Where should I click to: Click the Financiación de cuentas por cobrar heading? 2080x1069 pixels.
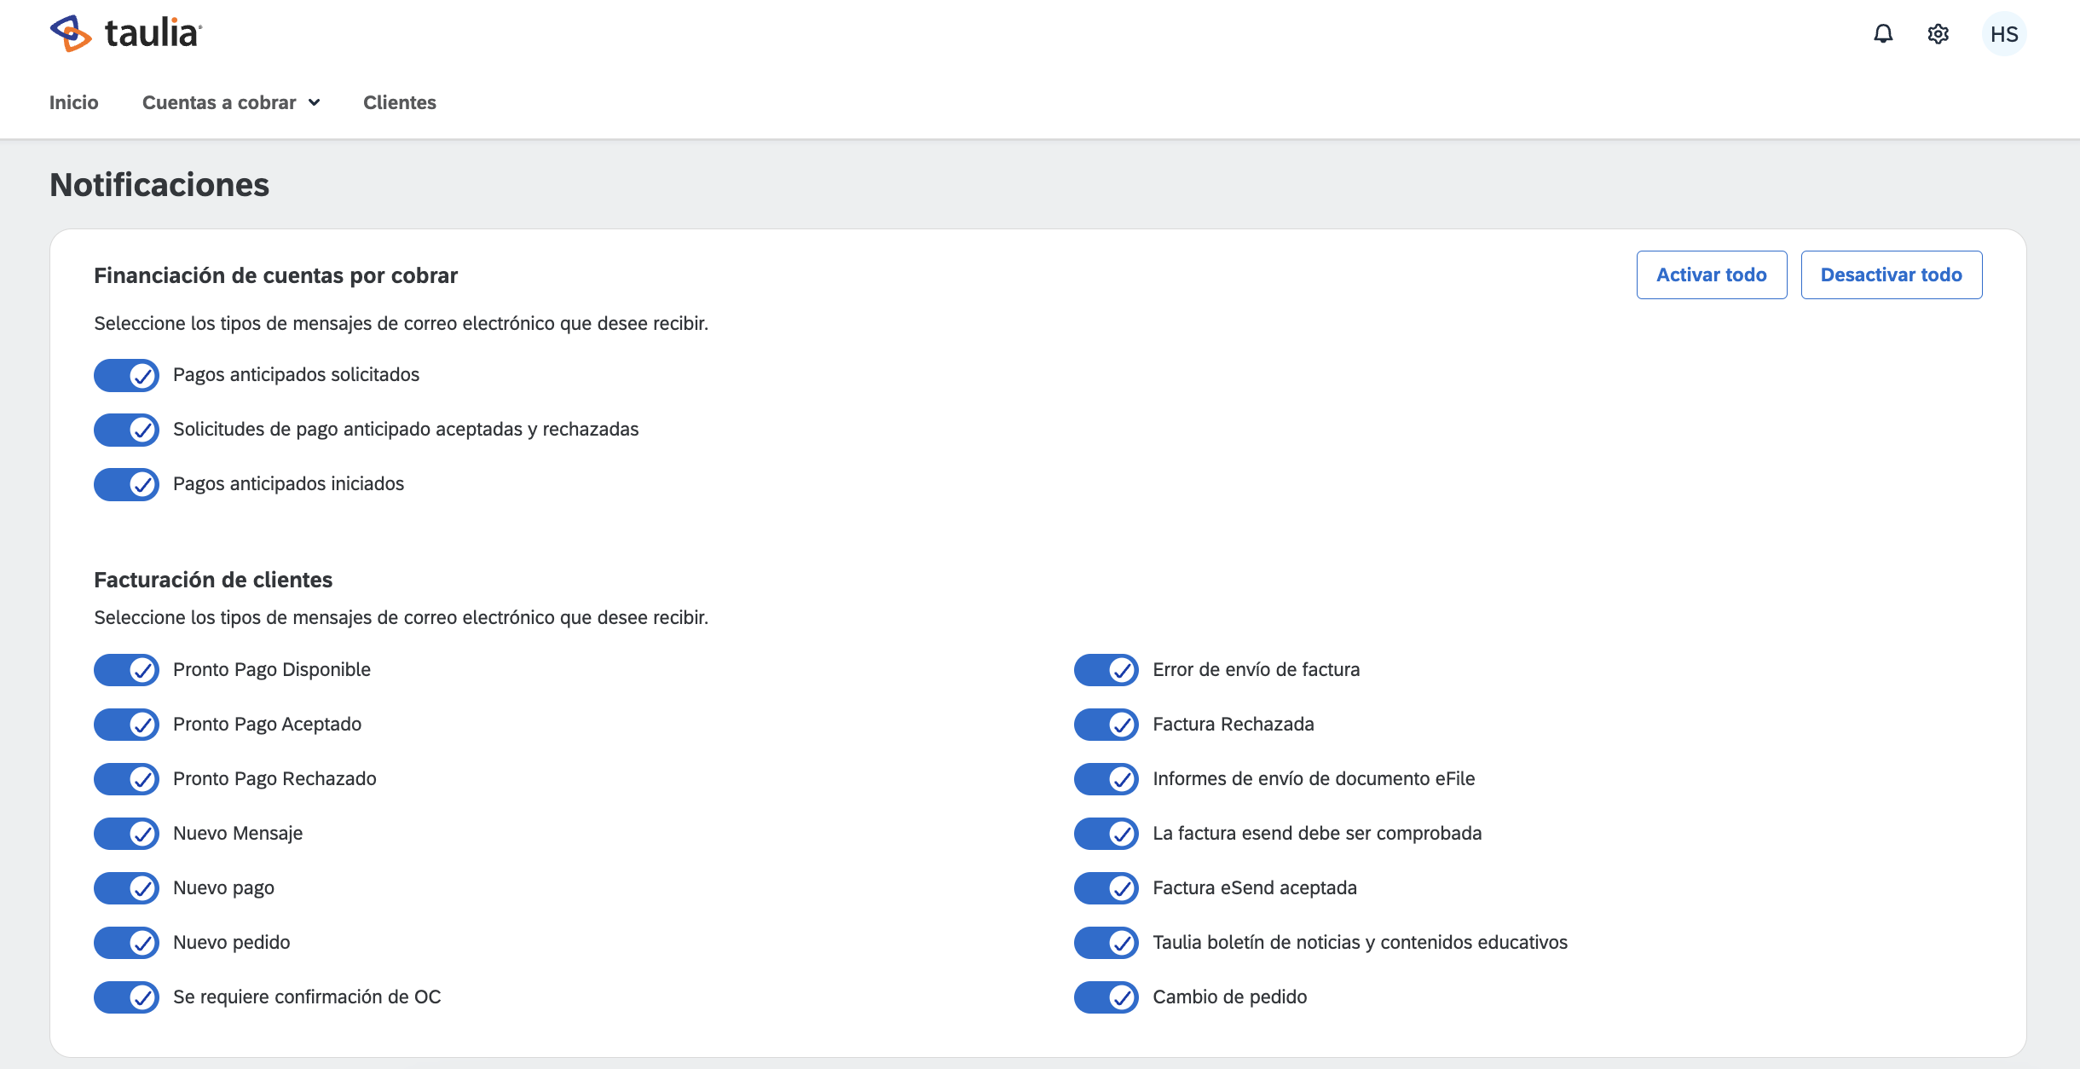coord(275,275)
